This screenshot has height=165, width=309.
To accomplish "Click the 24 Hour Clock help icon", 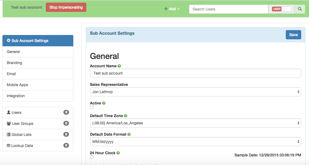I will click(118, 153).
